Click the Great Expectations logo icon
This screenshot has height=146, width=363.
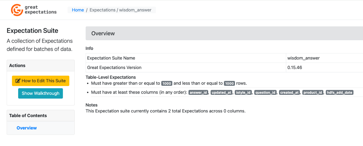[x=17, y=10]
